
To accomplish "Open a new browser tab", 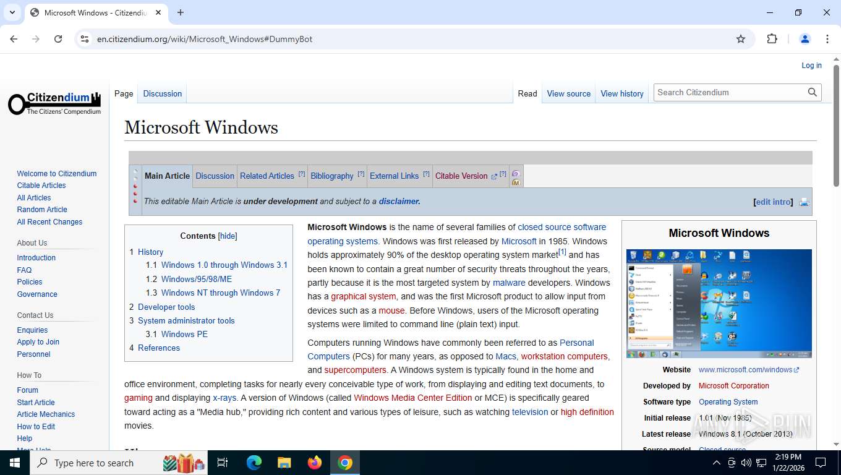I will point(181,12).
